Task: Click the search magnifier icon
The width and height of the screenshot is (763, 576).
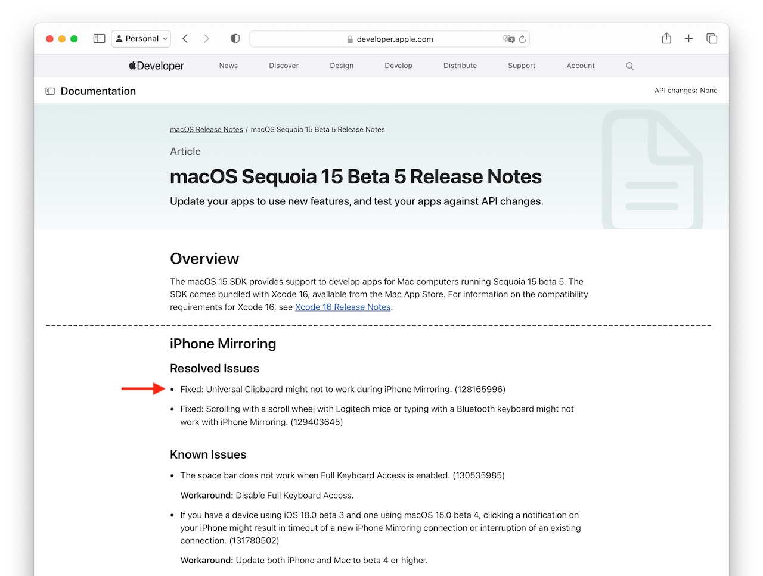Action: coord(629,66)
